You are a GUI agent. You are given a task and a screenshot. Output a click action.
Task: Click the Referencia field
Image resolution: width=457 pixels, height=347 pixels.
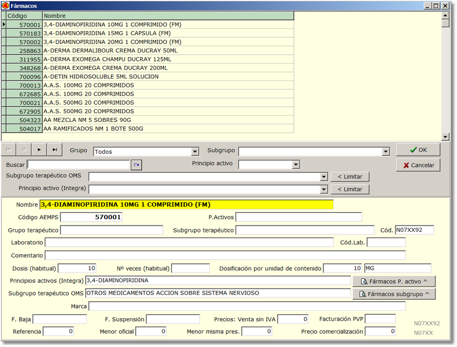point(58,332)
